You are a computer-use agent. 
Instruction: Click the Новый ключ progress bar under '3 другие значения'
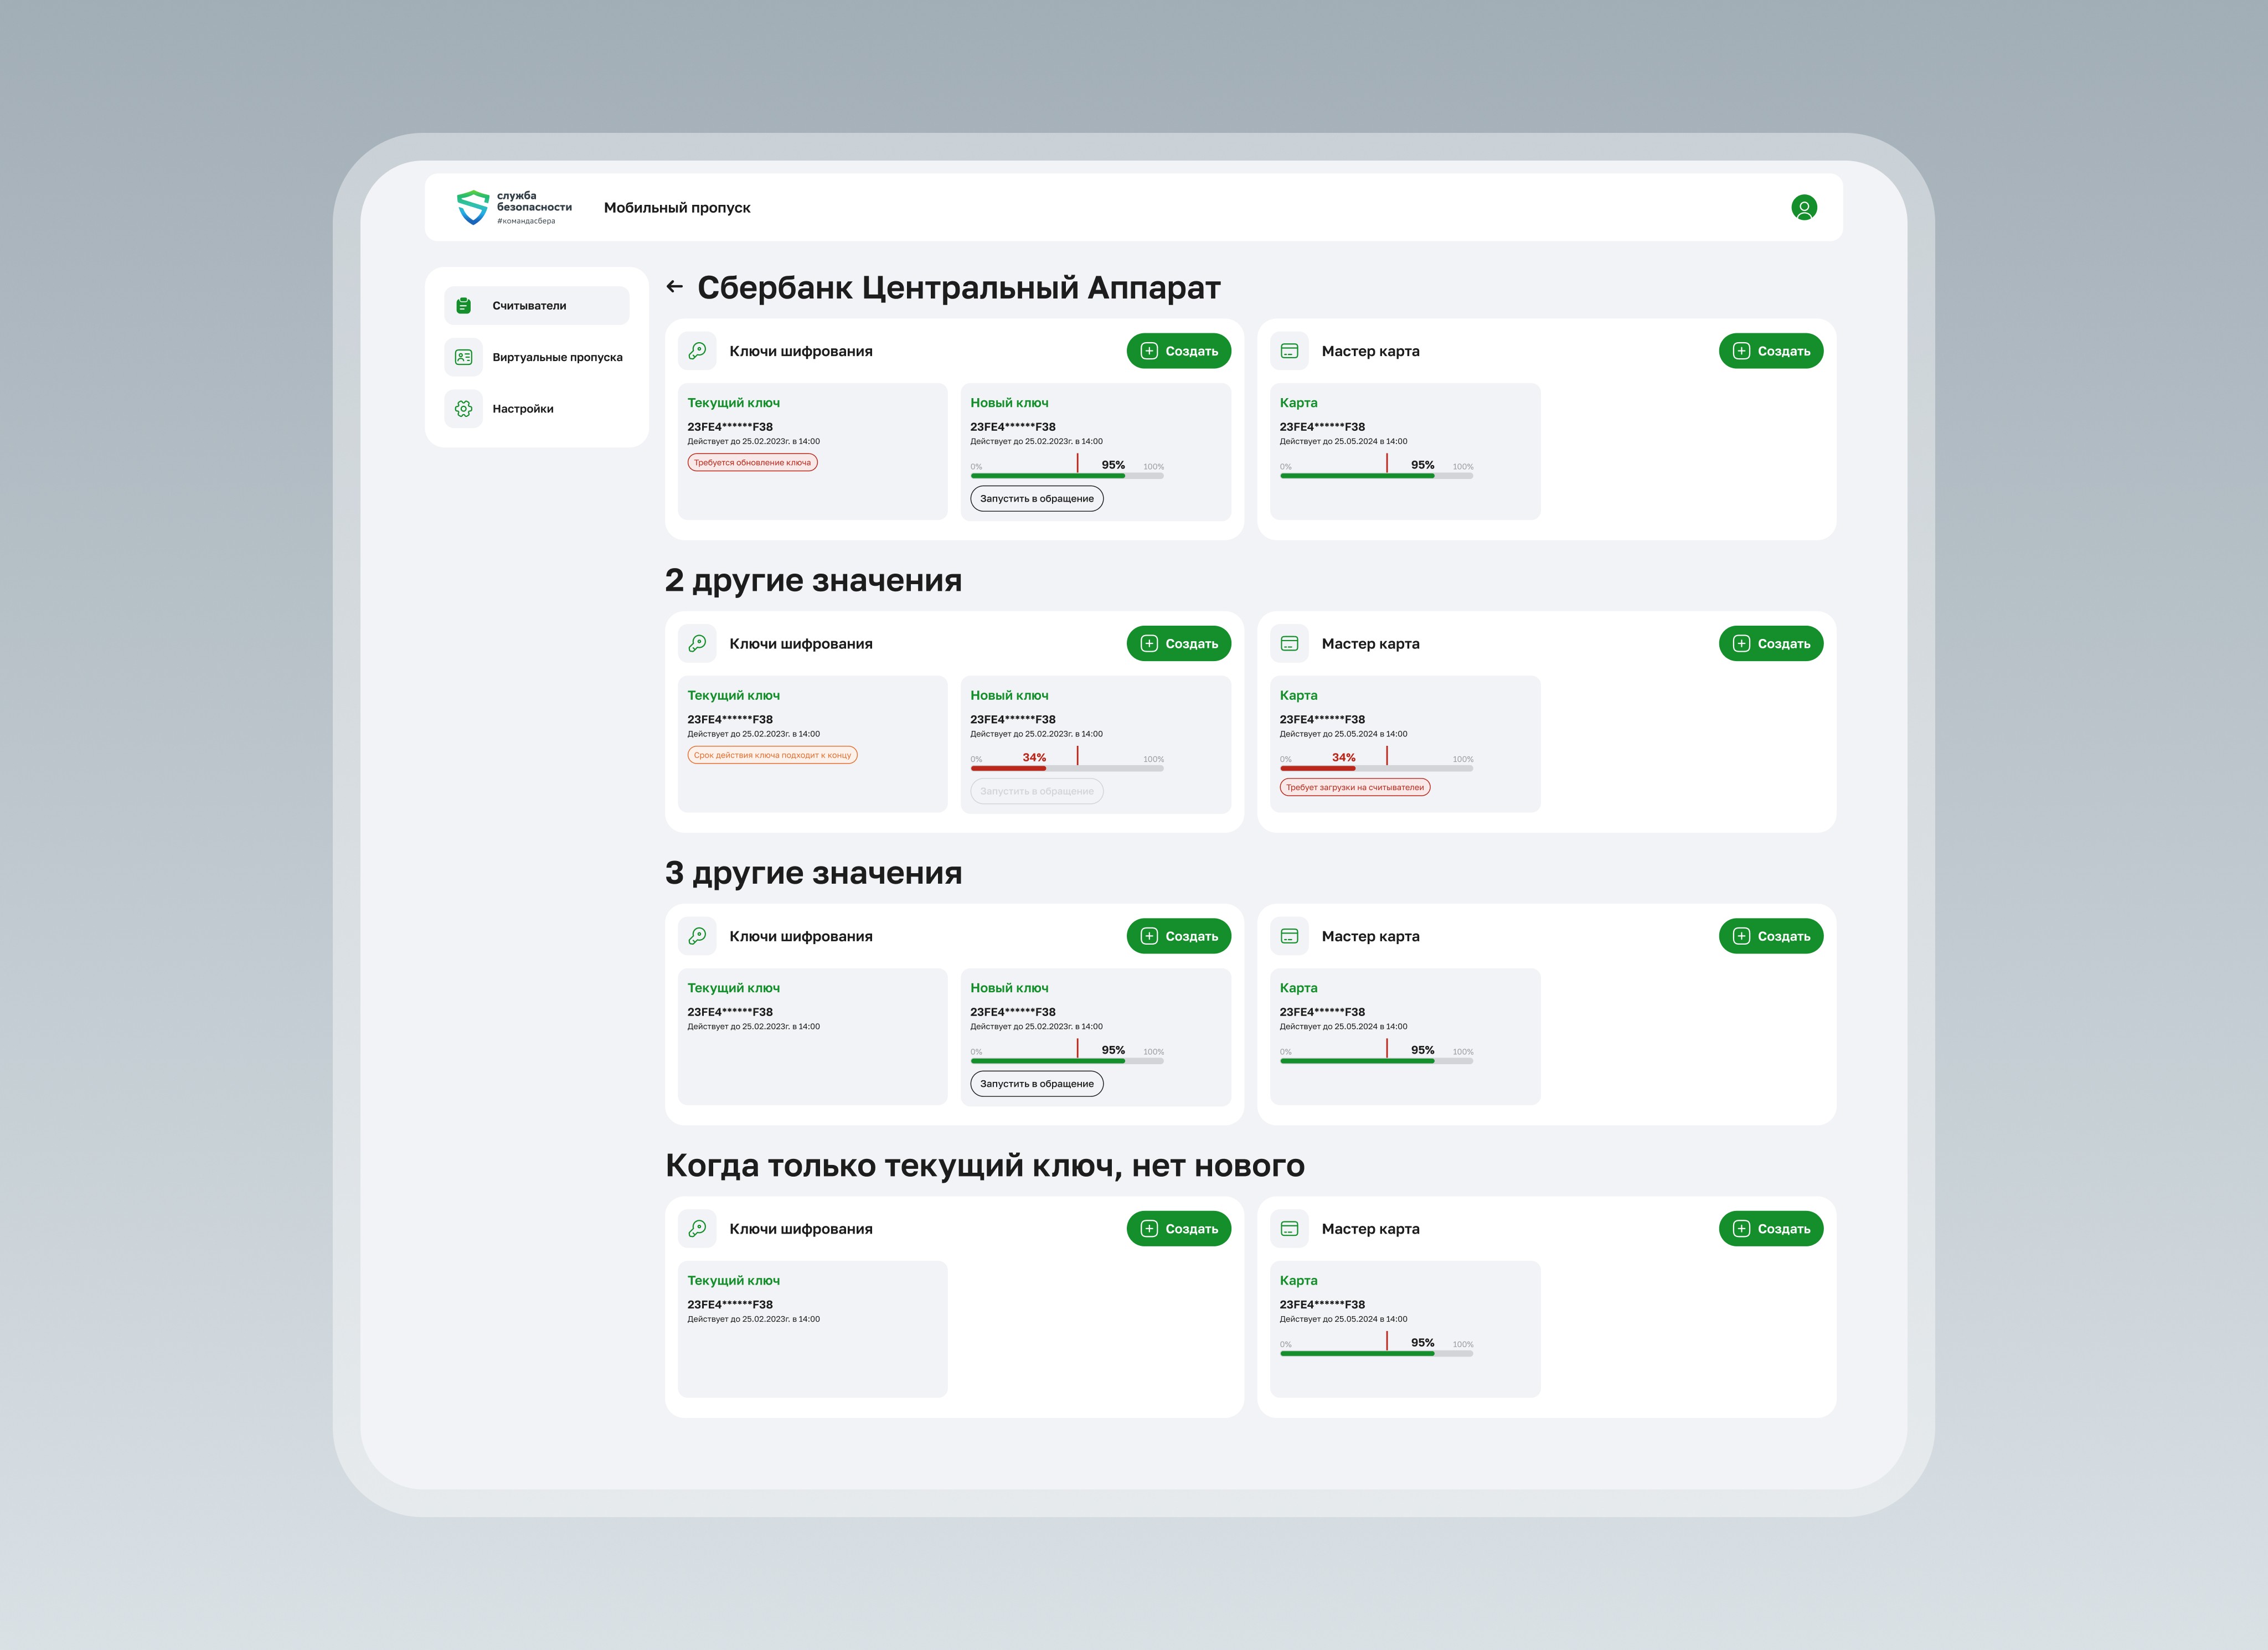point(1067,1061)
